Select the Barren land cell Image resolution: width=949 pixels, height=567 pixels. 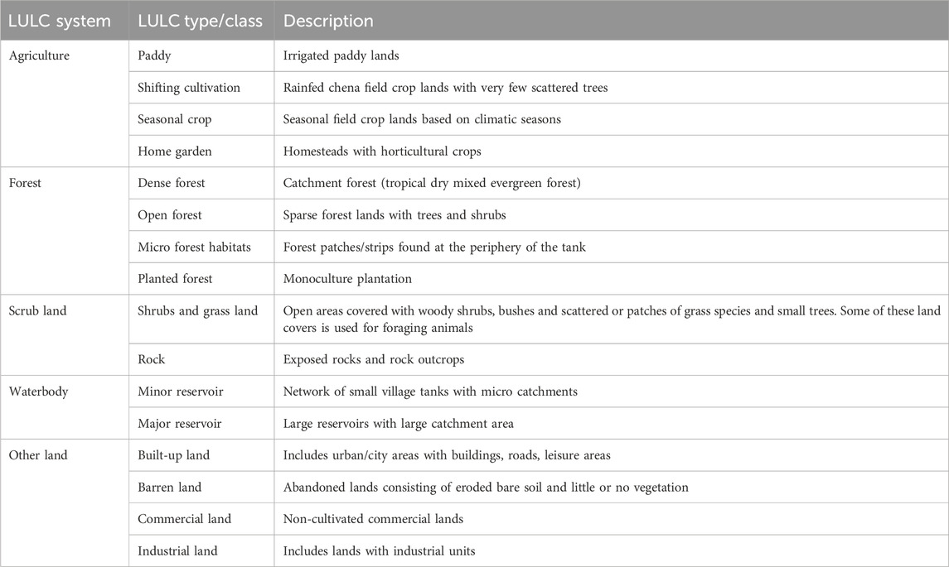[201, 488]
